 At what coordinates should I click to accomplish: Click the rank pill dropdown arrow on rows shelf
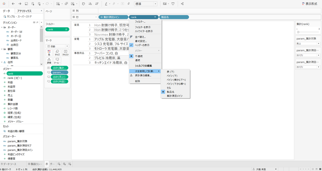155,17
